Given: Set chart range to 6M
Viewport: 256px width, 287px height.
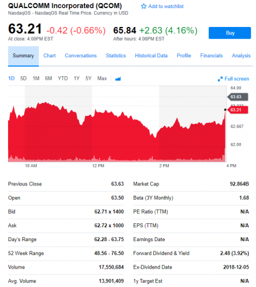Looking at the screenshot, I should pos(49,79).
